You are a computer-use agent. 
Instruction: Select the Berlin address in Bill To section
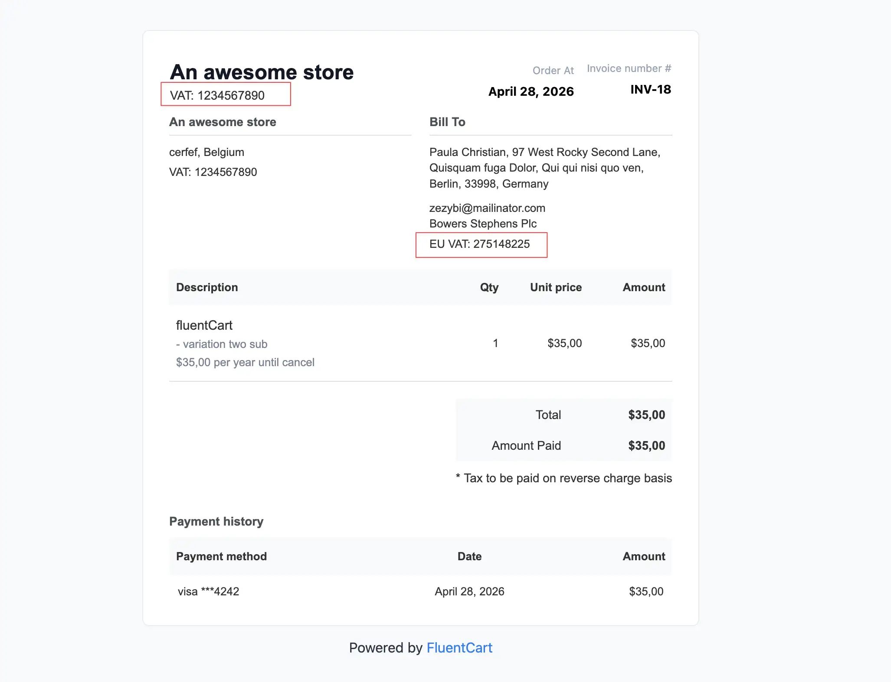click(488, 183)
